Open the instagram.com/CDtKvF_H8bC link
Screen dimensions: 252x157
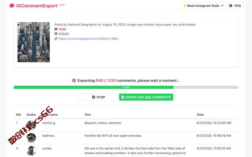click(88, 38)
